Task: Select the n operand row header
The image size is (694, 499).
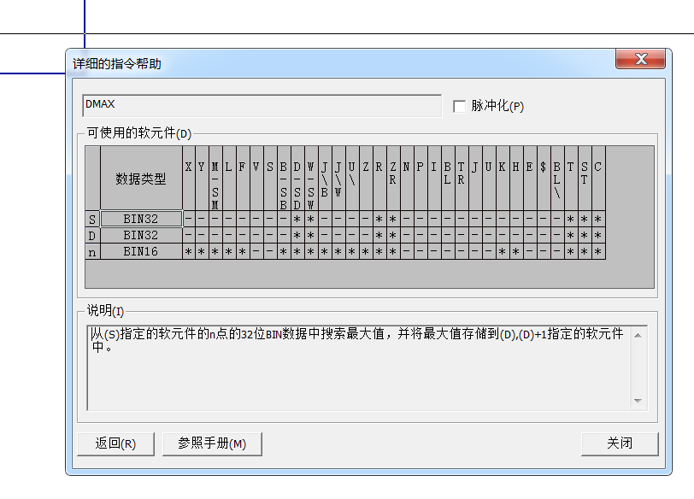Action: pyautogui.click(x=92, y=251)
